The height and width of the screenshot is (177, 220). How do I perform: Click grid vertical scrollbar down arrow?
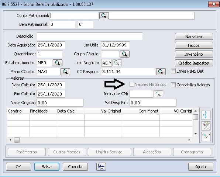click(x=196, y=134)
